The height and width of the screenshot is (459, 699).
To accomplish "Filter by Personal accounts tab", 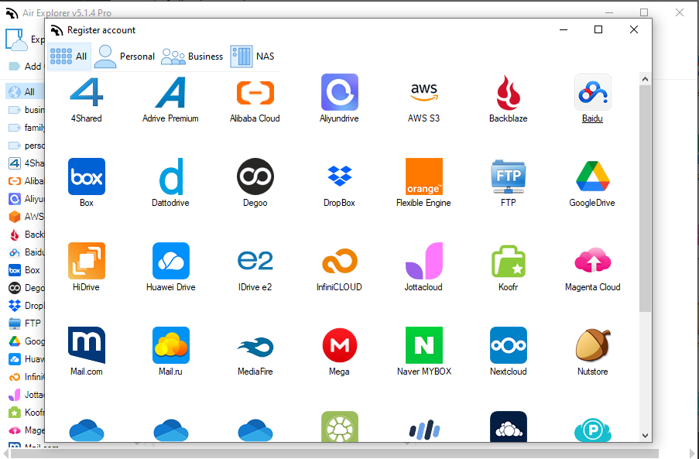I will click(x=125, y=57).
